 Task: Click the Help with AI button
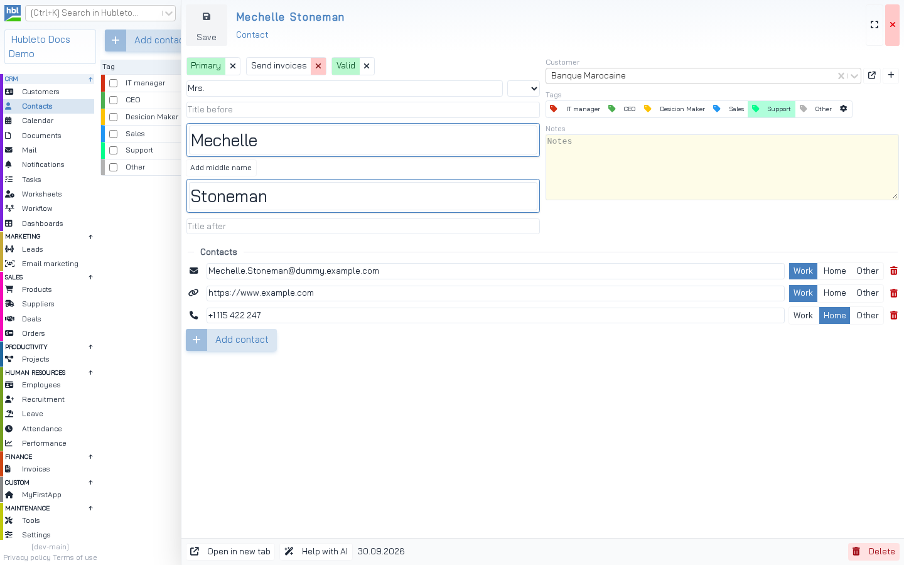point(316,552)
